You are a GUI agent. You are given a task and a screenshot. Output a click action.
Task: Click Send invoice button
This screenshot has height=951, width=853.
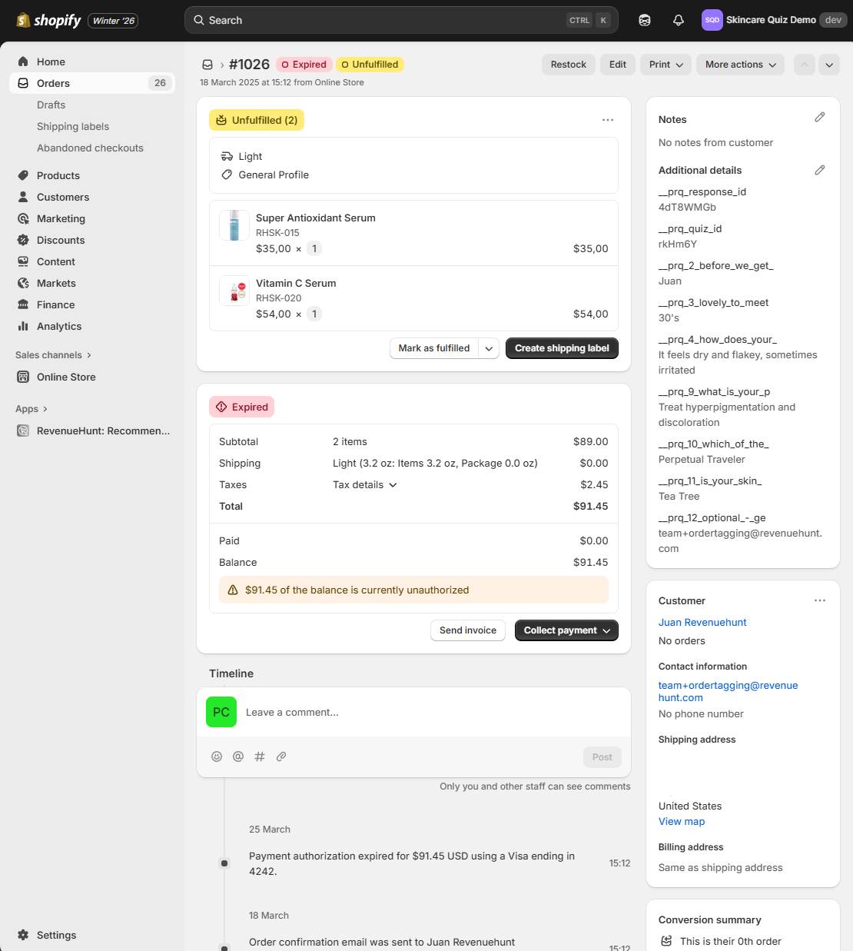point(468,630)
